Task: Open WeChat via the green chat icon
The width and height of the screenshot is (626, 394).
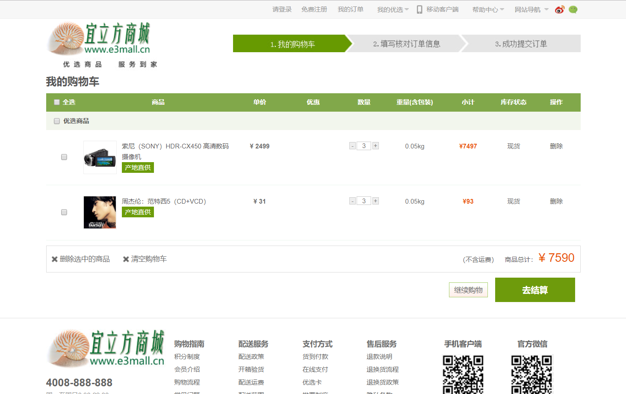Action: click(573, 9)
